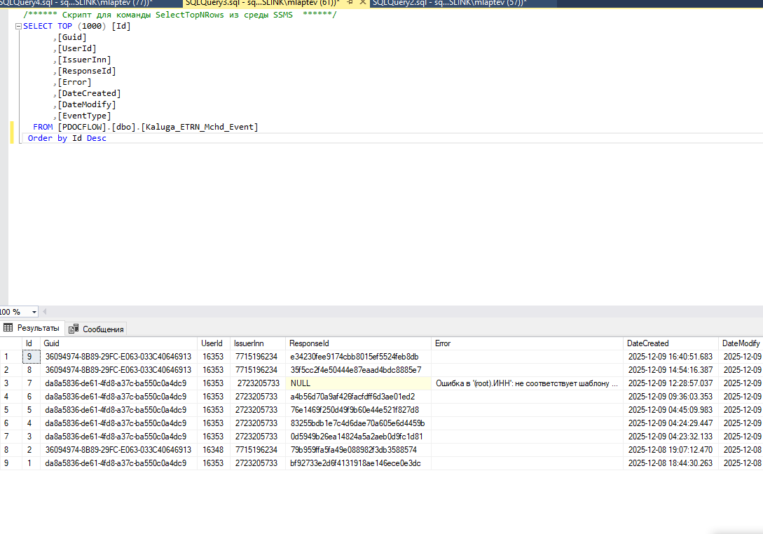Click [Error] in the query editor
763x534 pixels.
74,82
